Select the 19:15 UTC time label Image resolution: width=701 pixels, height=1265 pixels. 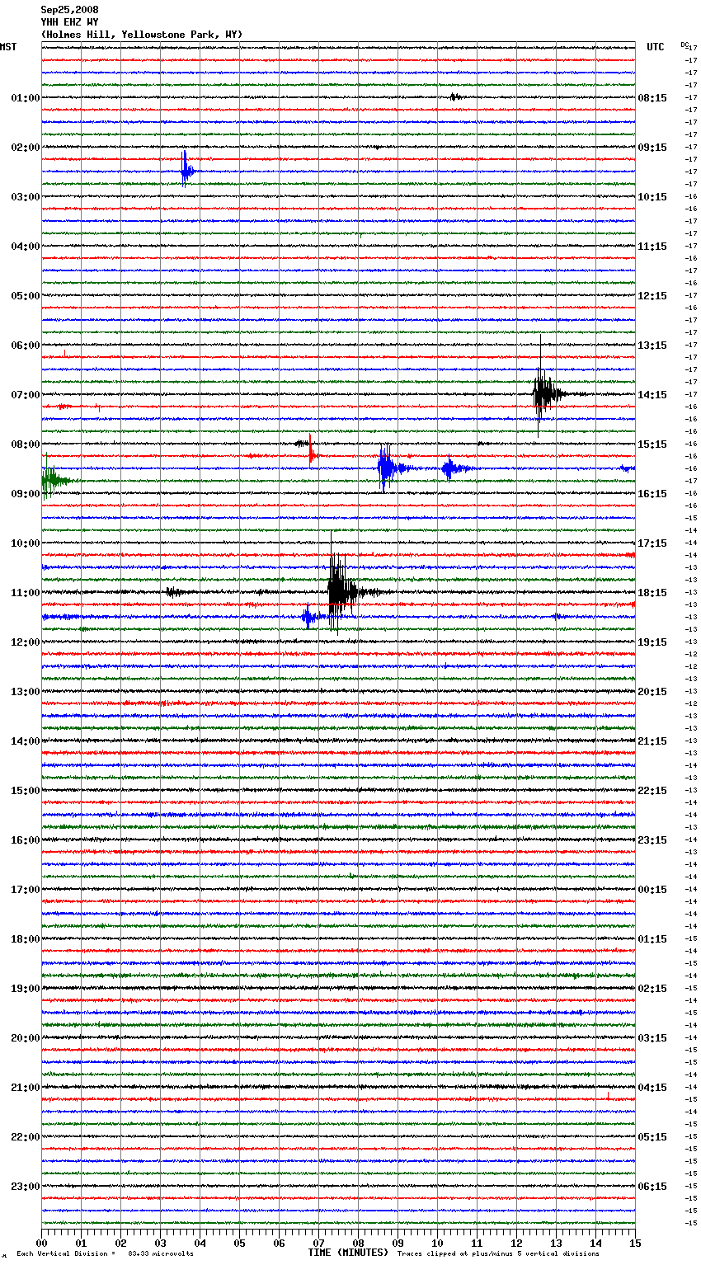coord(652,642)
